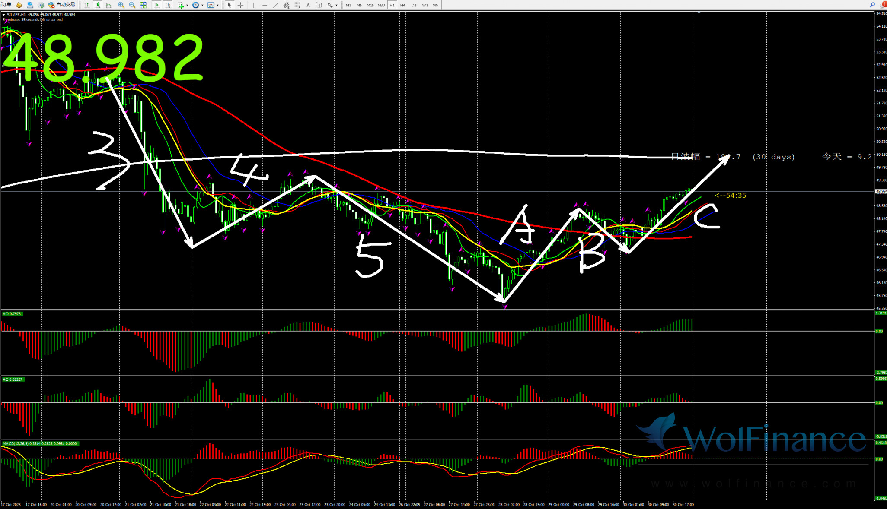This screenshot has height=509, width=887.
Task: Open the templates dropdown arrow
Action: click(217, 5)
